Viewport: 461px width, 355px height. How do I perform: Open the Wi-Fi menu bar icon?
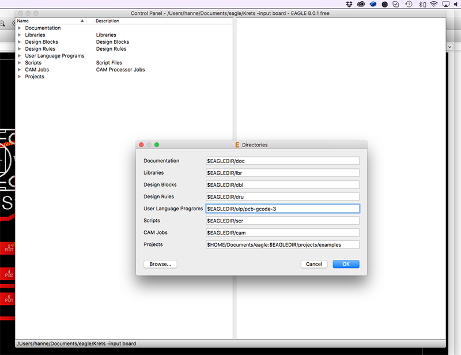(434, 4)
